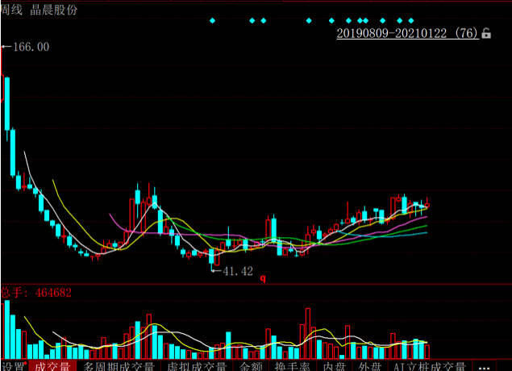
Task: Click the 周线 period label
Action: click(12, 10)
